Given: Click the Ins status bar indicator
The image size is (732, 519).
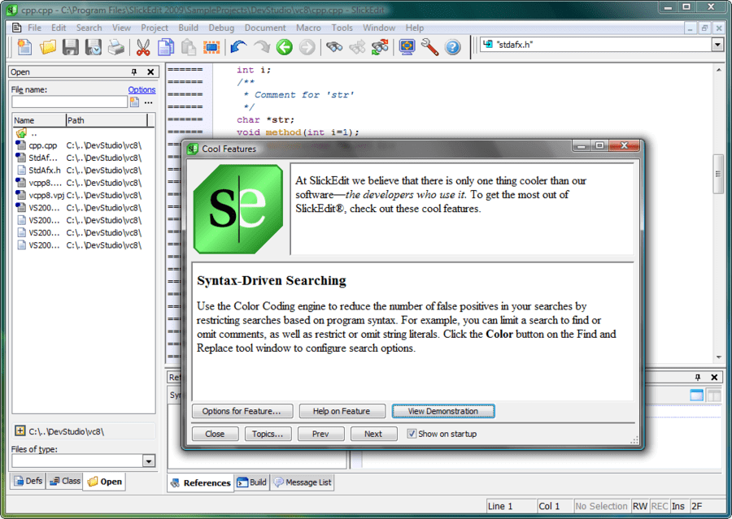Looking at the screenshot, I should coord(678,506).
